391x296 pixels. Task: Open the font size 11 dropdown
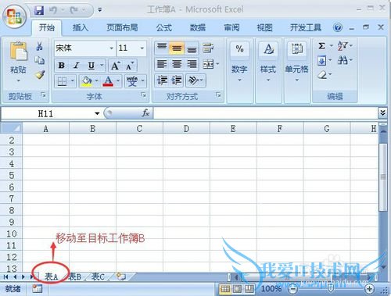pyautogui.click(x=142, y=48)
